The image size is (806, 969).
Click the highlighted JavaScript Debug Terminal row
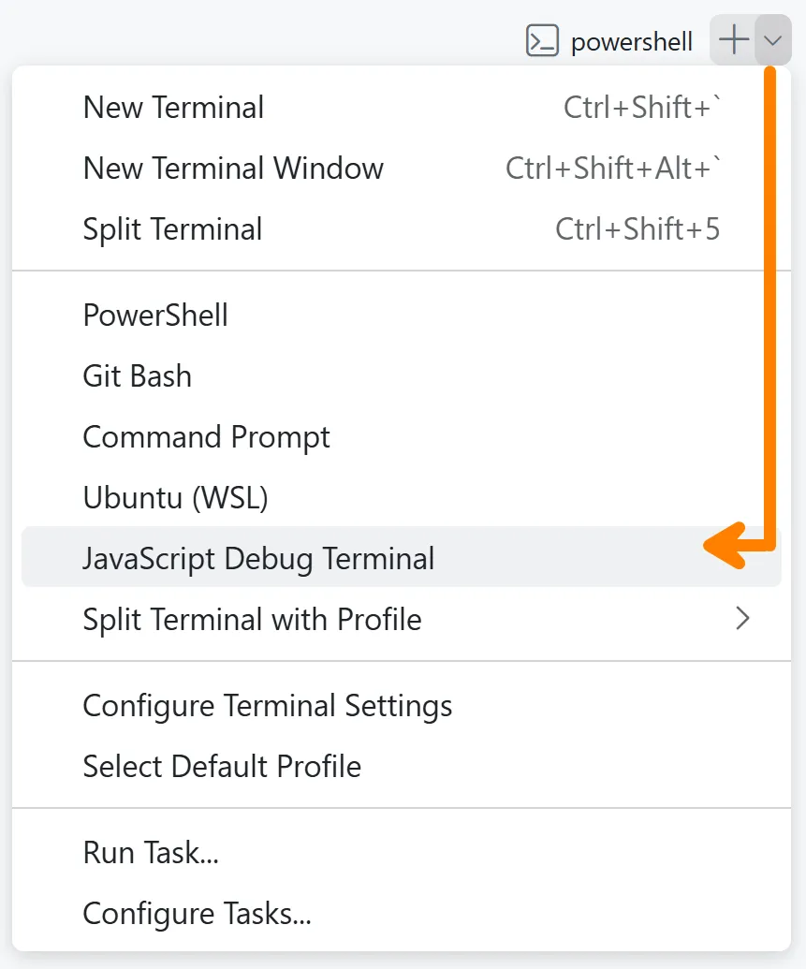coord(259,557)
